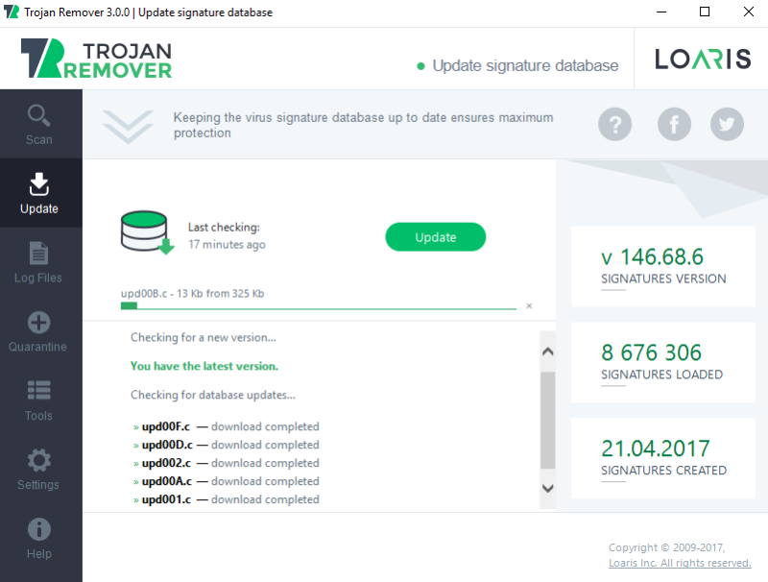Click the log scroll down arrow
This screenshot has width=768, height=582.
pyautogui.click(x=548, y=489)
